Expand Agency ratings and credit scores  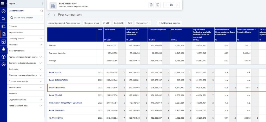click(41, 57)
